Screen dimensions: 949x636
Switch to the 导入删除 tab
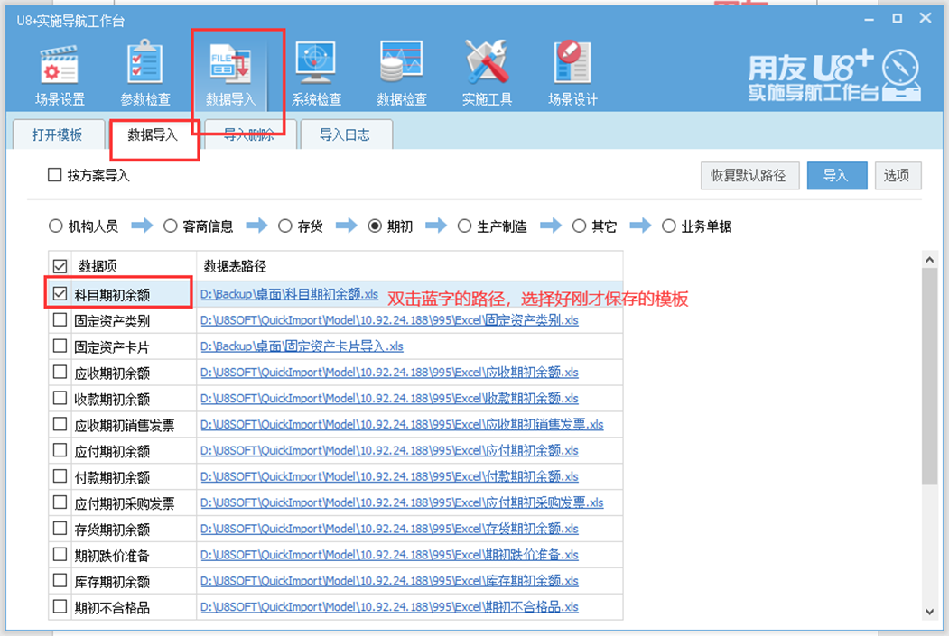pos(248,134)
